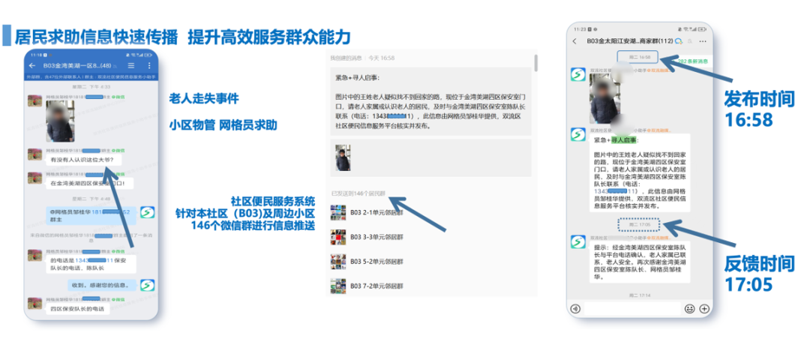The height and width of the screenshot is (354, 810).
Task: Tap message '有没有人认识这位大爷?'
Action: tap(84, 160)
